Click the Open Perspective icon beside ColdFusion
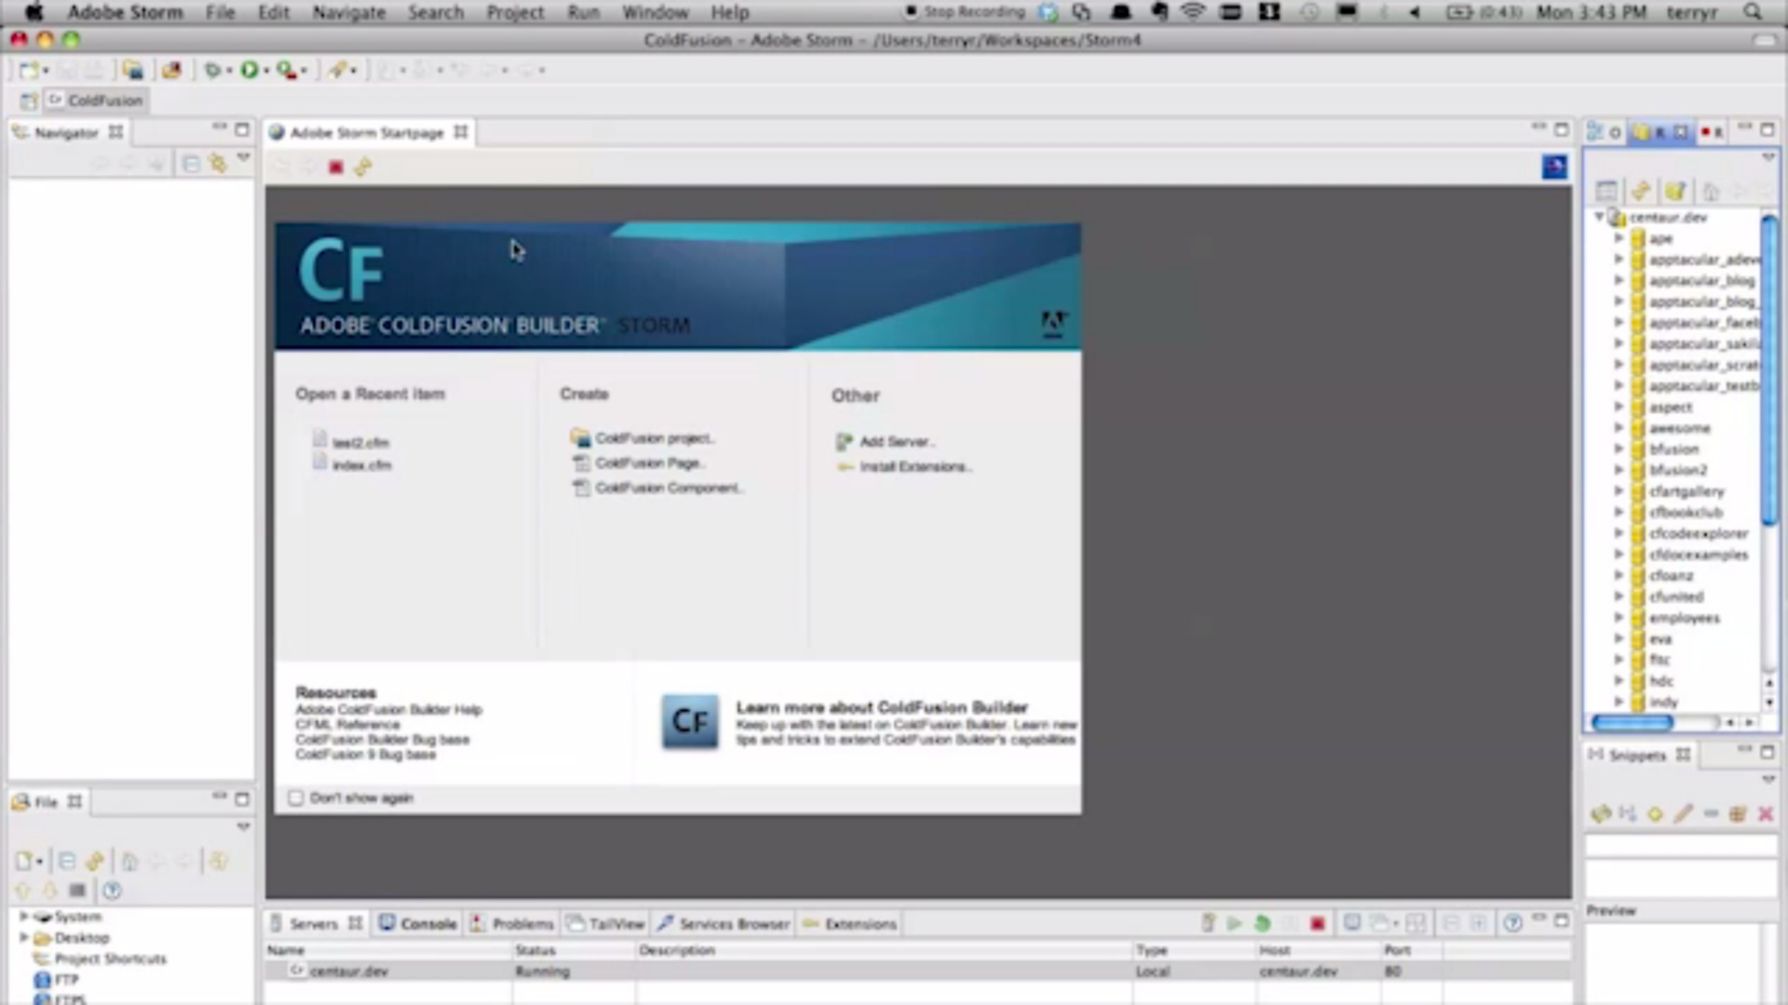1788x1005 pixels. tap(29, 100)
